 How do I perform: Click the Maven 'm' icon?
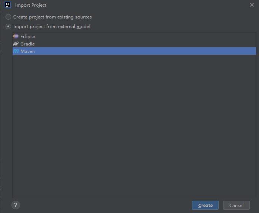point(16,51)
